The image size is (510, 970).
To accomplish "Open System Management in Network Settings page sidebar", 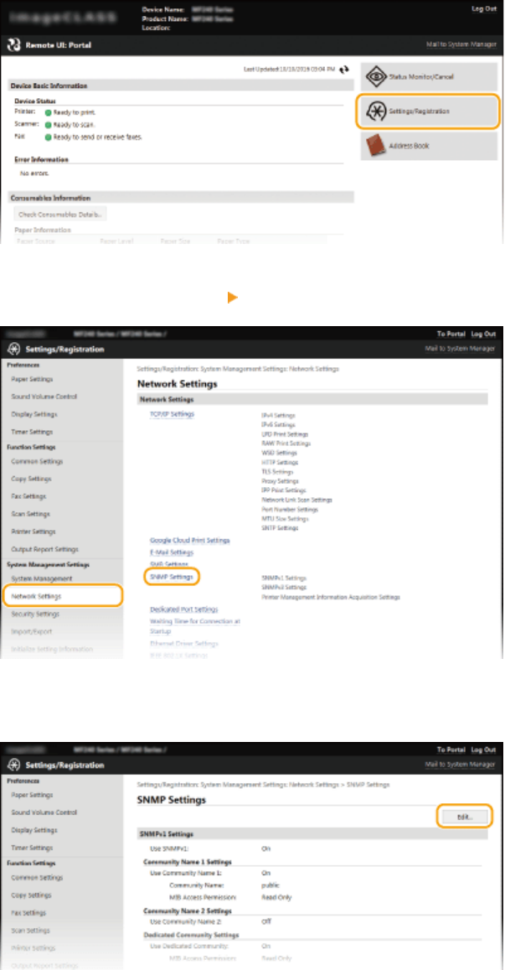I will tap(41, 578).
